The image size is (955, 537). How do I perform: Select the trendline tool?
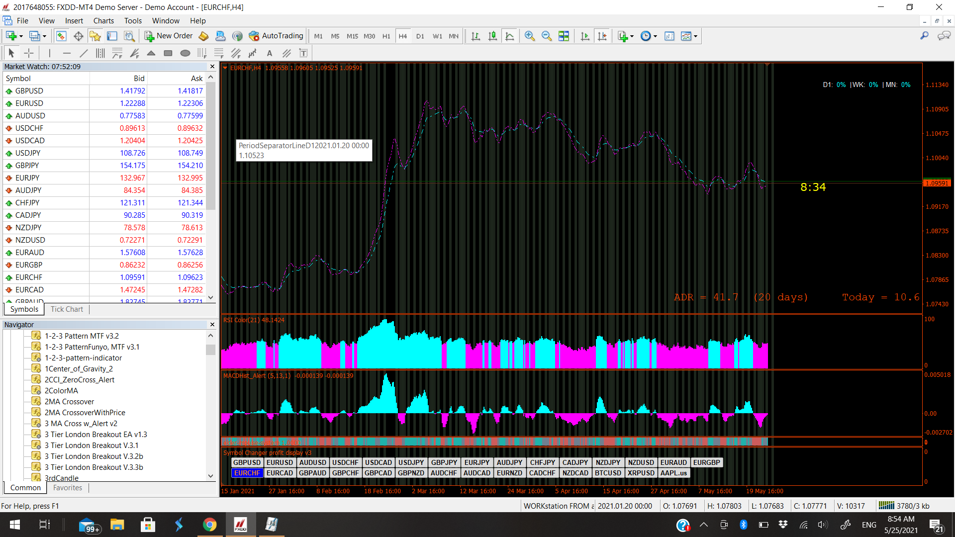[x=84, y=53]
